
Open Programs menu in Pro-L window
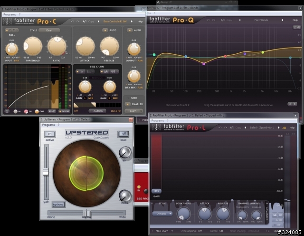coord(158,121)
